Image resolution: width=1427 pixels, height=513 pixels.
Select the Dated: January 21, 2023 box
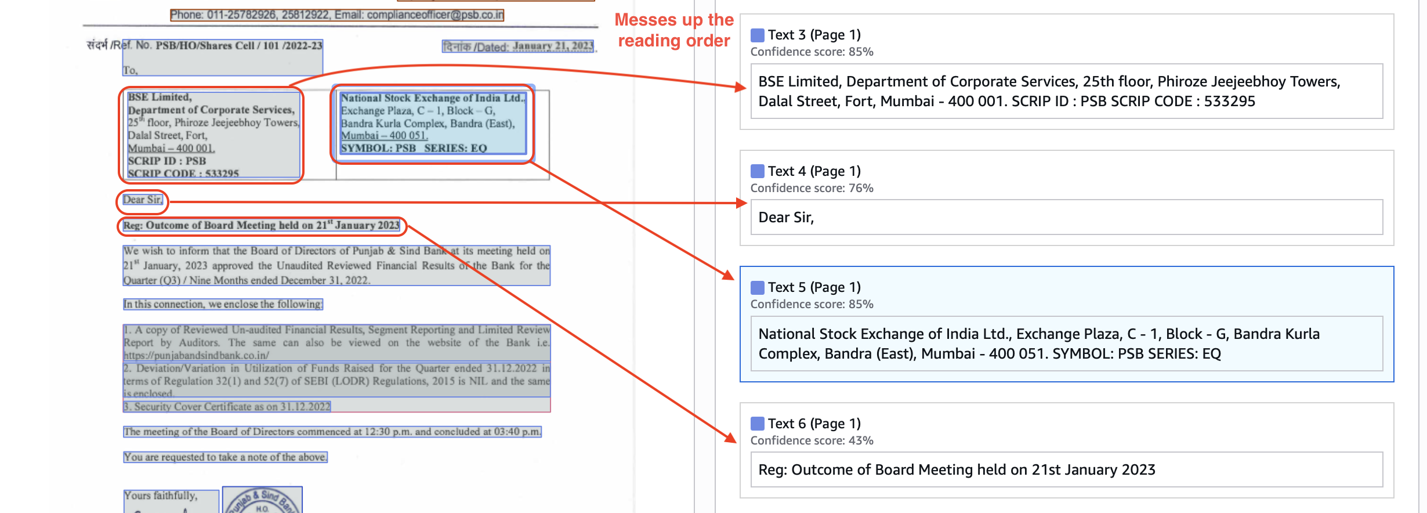pyautogui.click(x=518, y=46)
